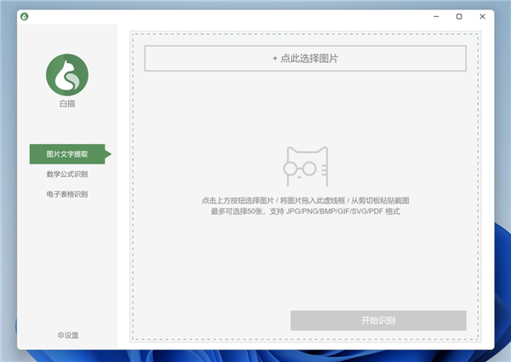Click the grey 开始识别 button
Image resolution: width=511 pixels, height=362 pixels.
[x=378, y=320]
